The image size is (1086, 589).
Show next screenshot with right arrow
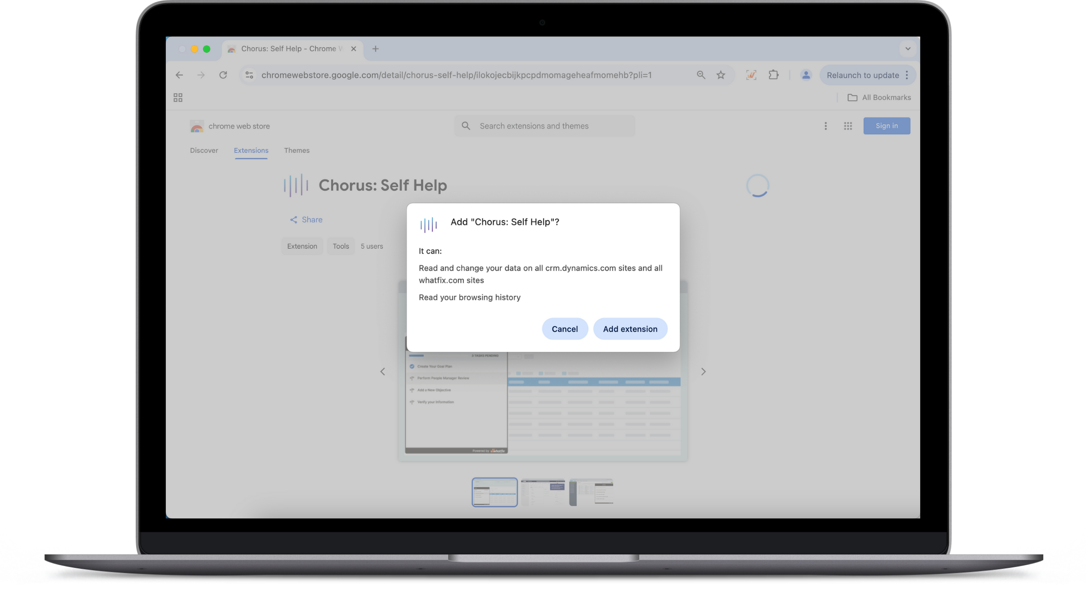pos(703,372)
